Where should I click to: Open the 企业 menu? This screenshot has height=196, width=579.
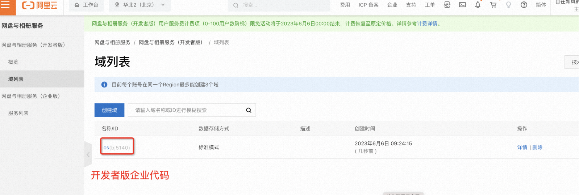click(x=392, y=5)
